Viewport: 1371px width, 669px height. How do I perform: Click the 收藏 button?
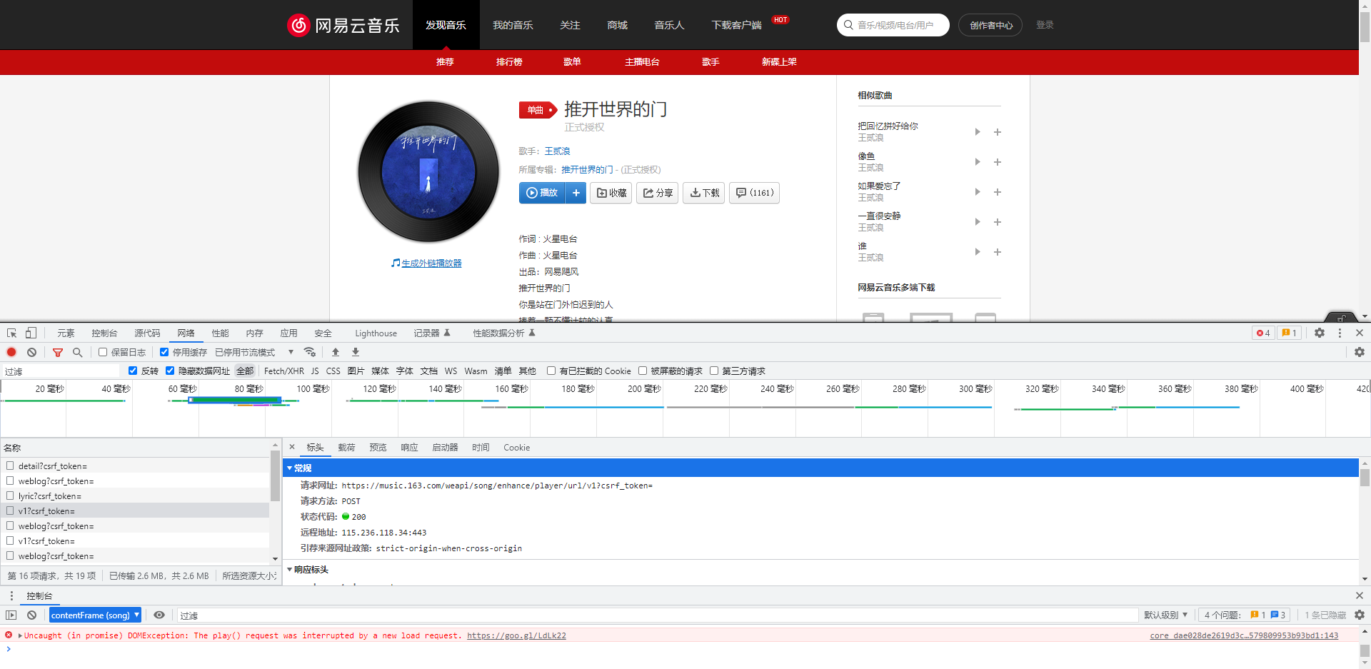(x=611, y=193)
